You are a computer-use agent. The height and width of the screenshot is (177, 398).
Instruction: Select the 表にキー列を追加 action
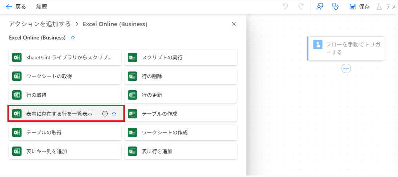coord(65,152)
